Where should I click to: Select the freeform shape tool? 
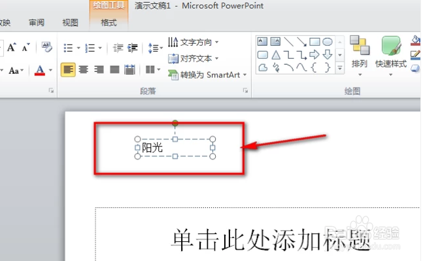262,67
